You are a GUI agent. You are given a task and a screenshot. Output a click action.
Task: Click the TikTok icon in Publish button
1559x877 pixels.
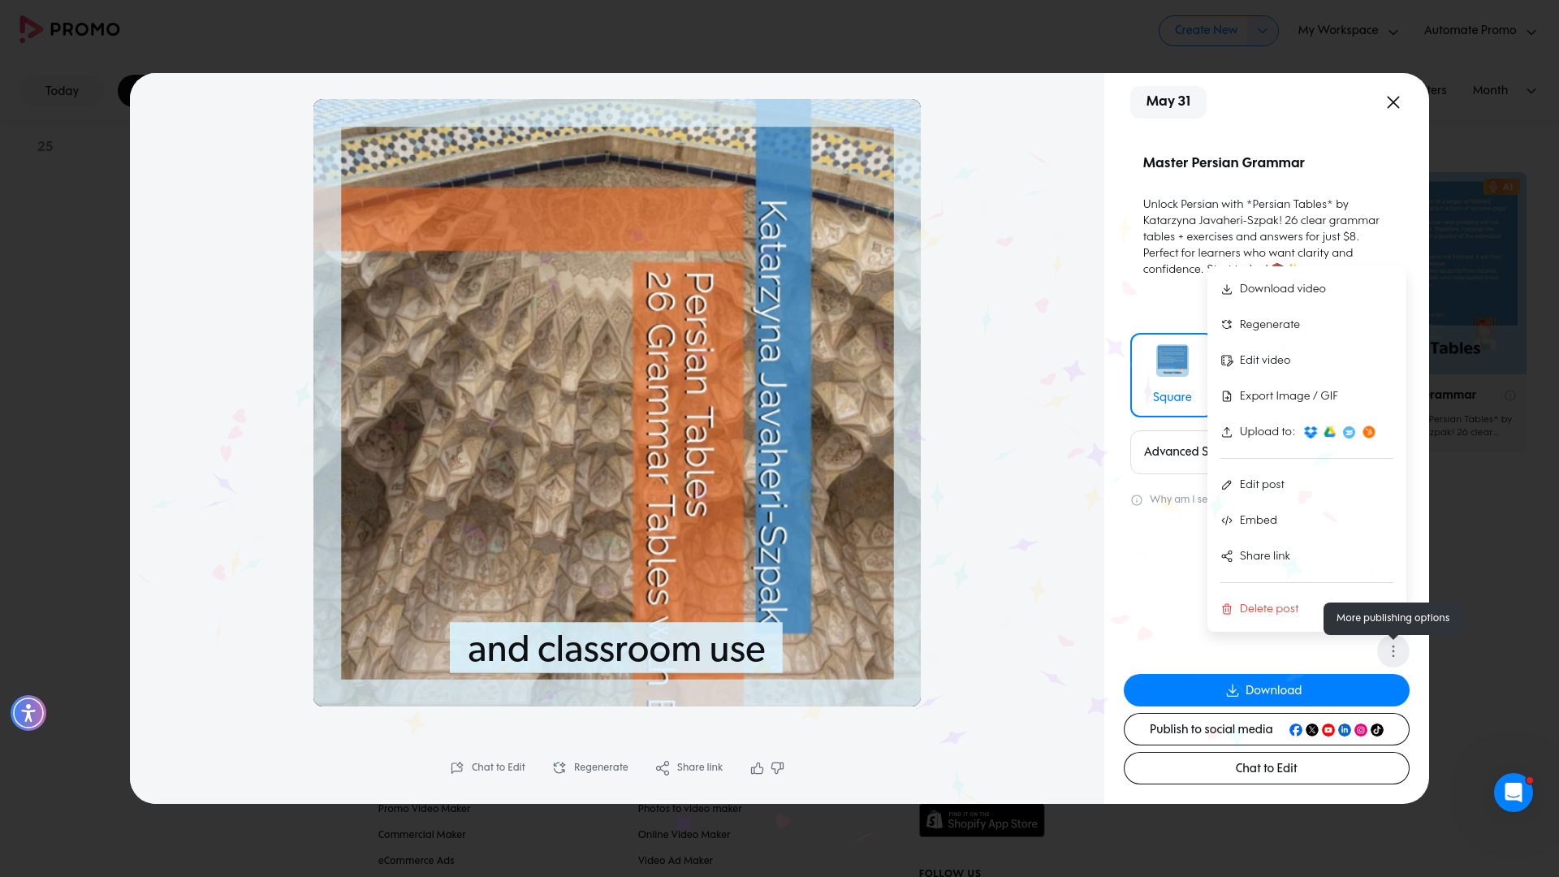1377,730
